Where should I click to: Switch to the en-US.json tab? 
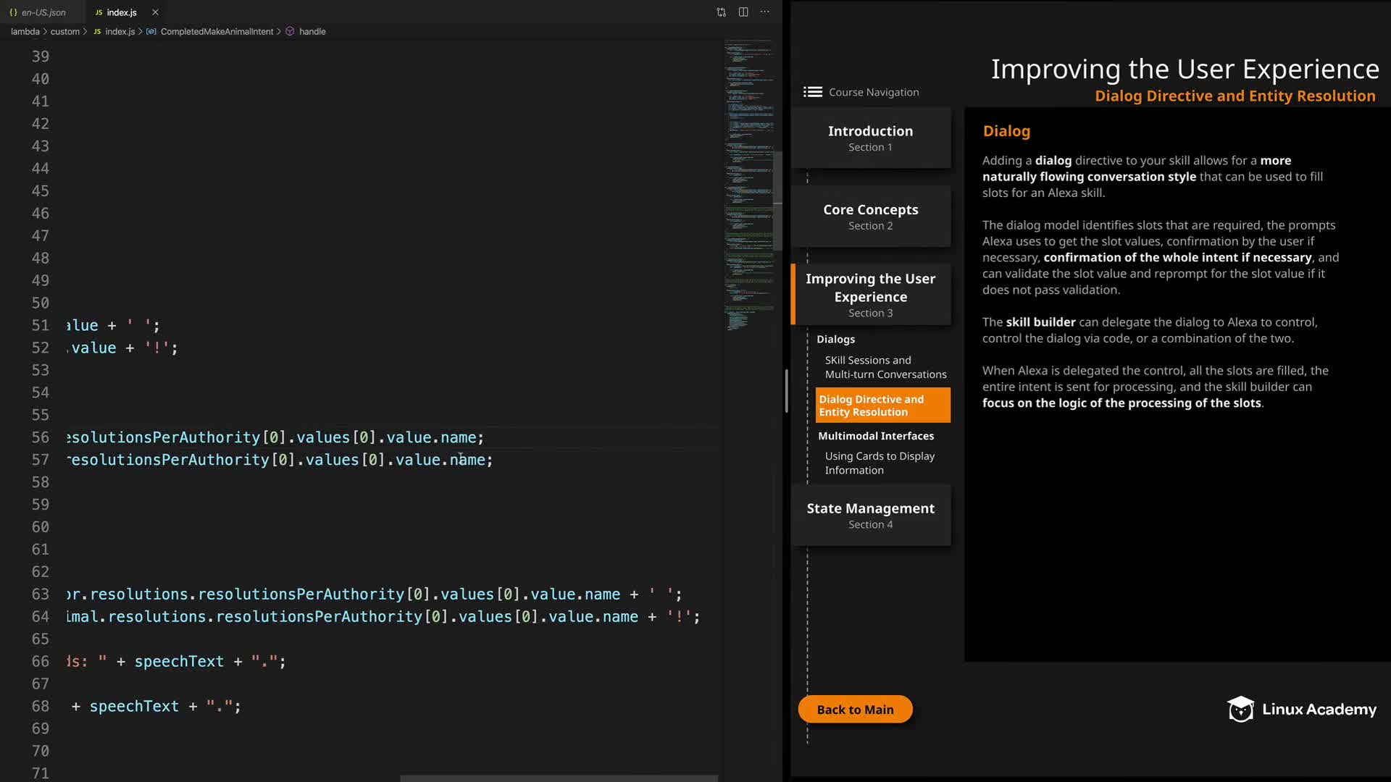point(42,12)
